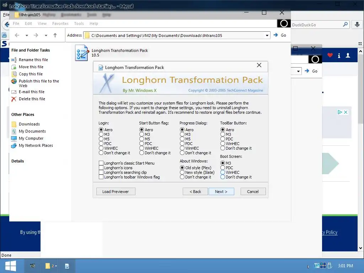
Task: Open the Tools menu in Explorer
Action: (x=79, y=23)
